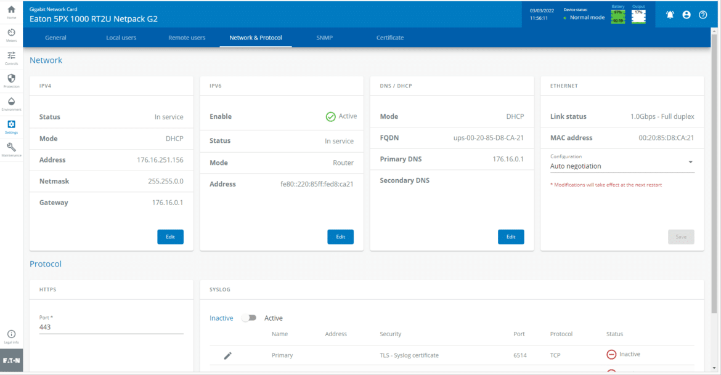The height and width of the screenshot is (375, 721).
Task: Open the Protection shield icon
Action: [x=11, y=81]
